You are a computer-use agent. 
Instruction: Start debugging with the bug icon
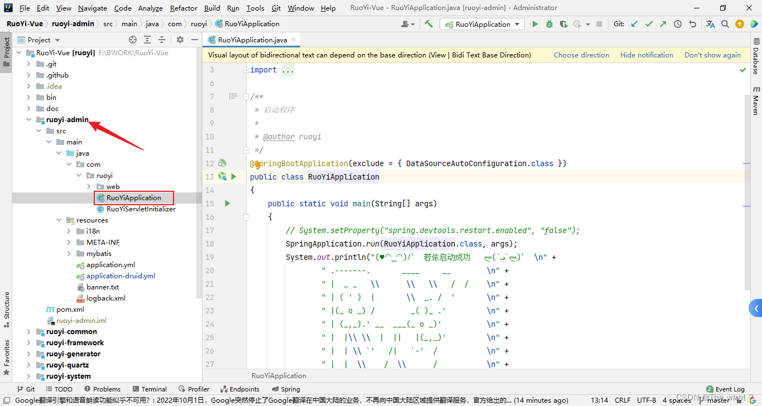click(x=549, y=24)
